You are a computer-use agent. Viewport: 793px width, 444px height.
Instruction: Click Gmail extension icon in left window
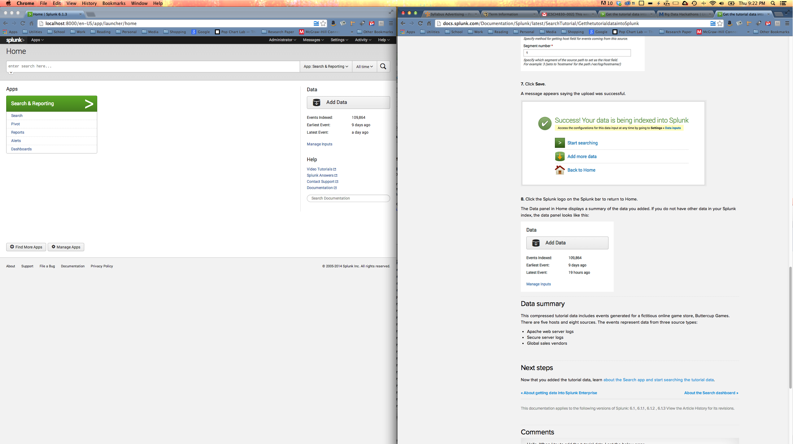click(x=372, y=23)
